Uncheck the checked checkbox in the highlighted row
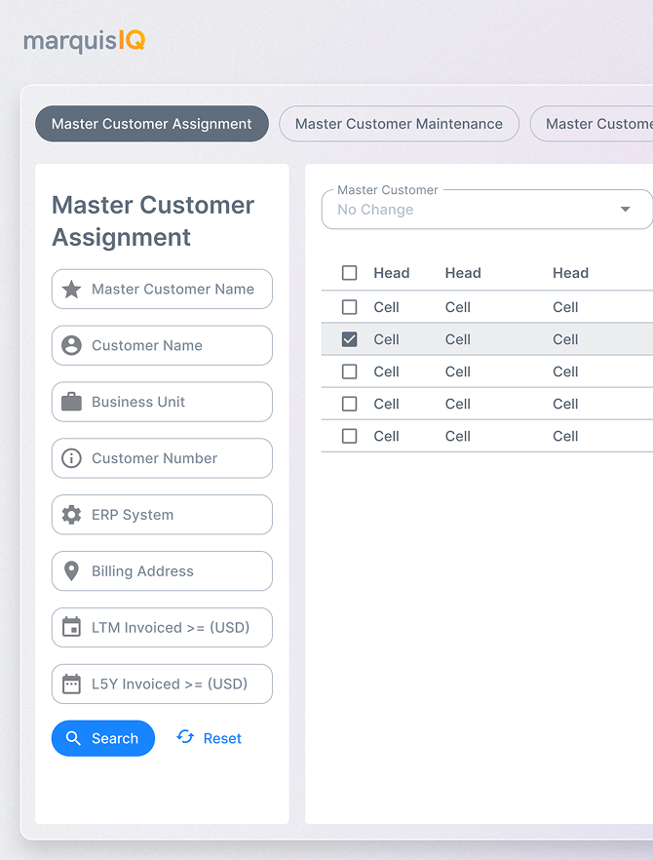Image resolution: width=653 pixels, height=860 pixels. 349,339
